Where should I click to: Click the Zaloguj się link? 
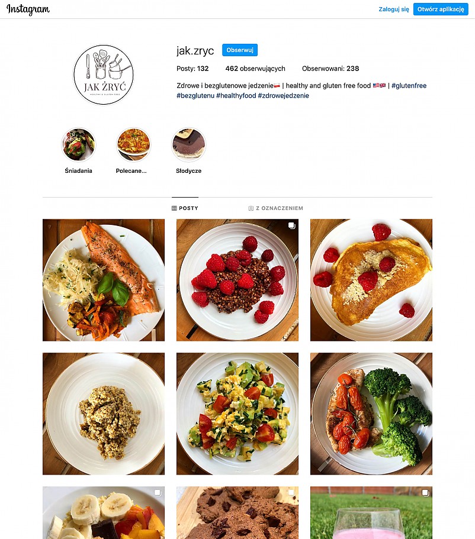click(x=394, y=9)
